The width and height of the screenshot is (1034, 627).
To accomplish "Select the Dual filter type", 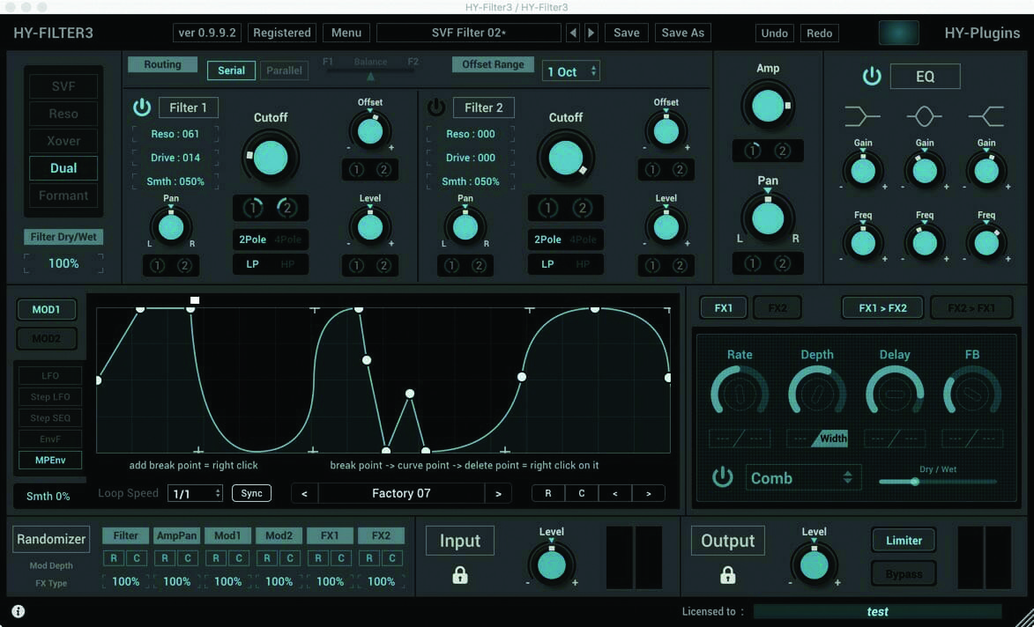I will [x=63, y=168].
